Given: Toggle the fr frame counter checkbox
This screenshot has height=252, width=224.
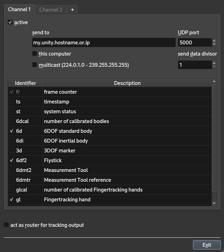Looking at the screenshot, I should (x=12, y=92).
